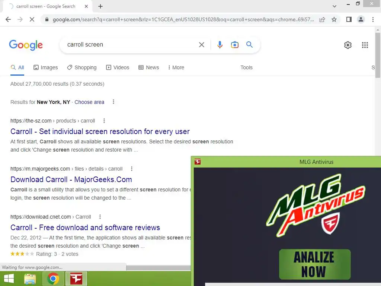Close the carroll screen tab
Viewport: 381px width, 286px height.
pyautogui.click(x=86, y=6)
